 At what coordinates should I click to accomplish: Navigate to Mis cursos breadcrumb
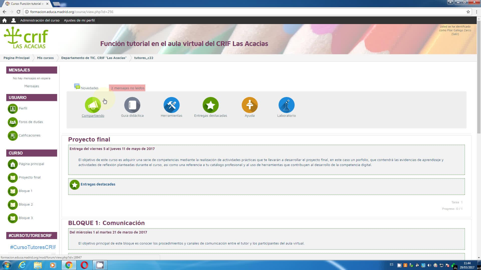click(x=45, y=58)
